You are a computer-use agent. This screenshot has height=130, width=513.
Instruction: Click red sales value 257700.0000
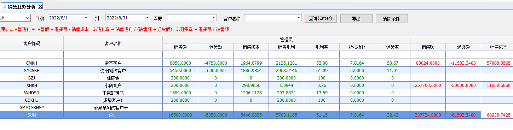click(x=428, y=85)
